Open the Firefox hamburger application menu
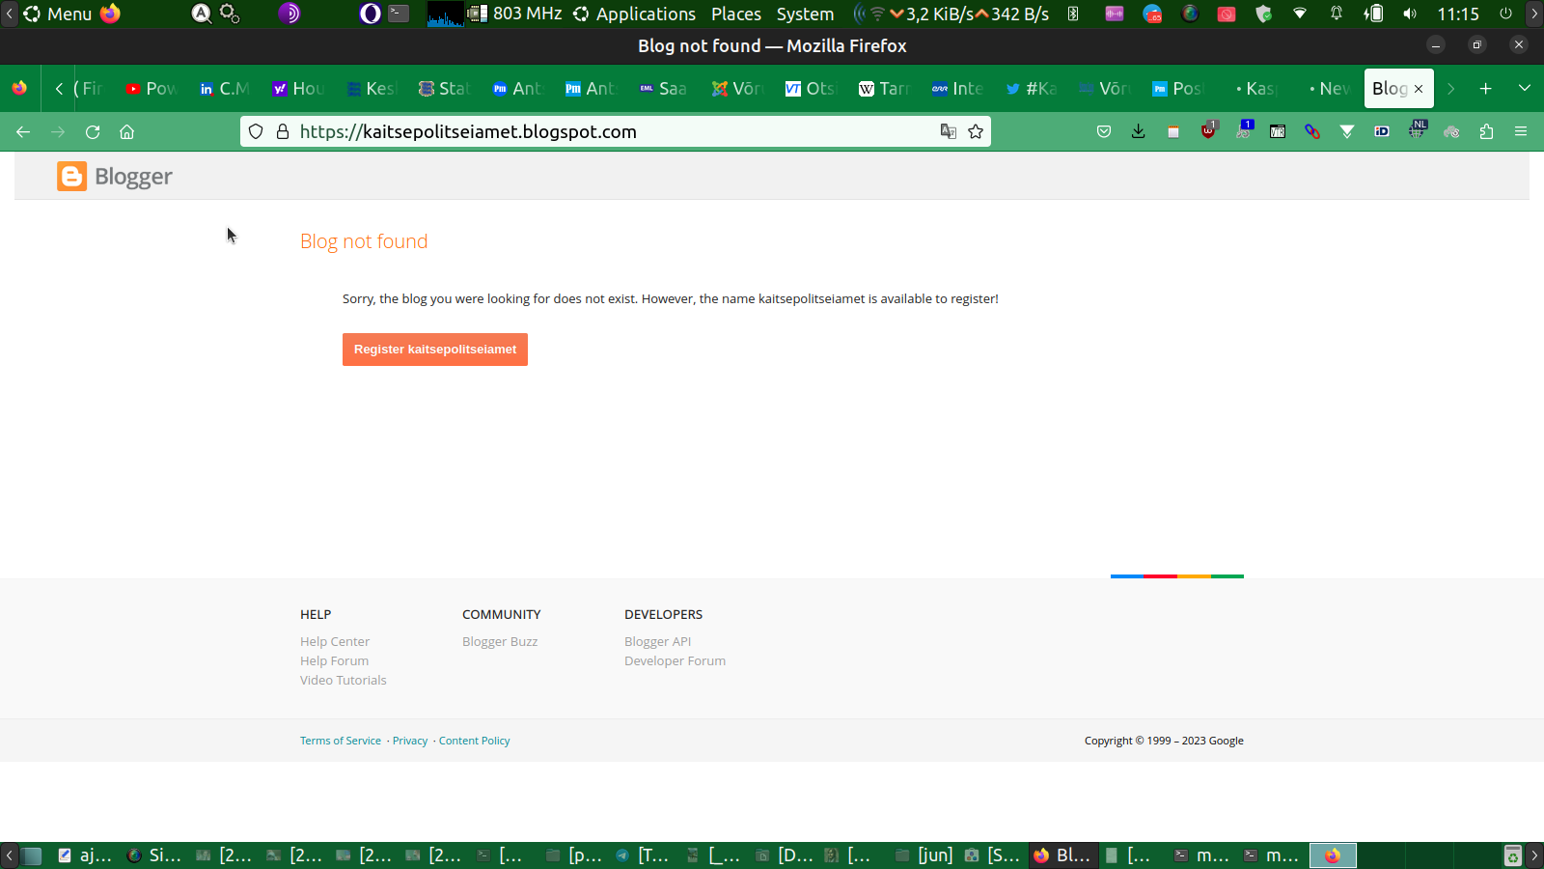Image resolution: width=1544 pixels, height=869 pixels. point(1521,131)
